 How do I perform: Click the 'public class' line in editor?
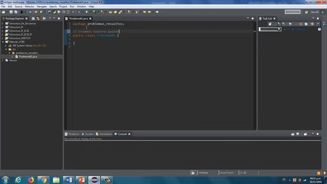[x=96, y=35]
